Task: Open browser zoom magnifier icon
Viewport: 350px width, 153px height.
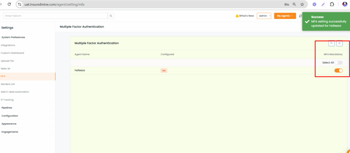Action: click(x=294, y=4)
